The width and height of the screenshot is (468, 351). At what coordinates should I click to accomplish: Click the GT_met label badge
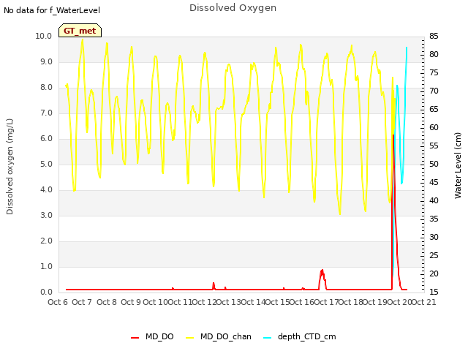[x=80, y=31]
